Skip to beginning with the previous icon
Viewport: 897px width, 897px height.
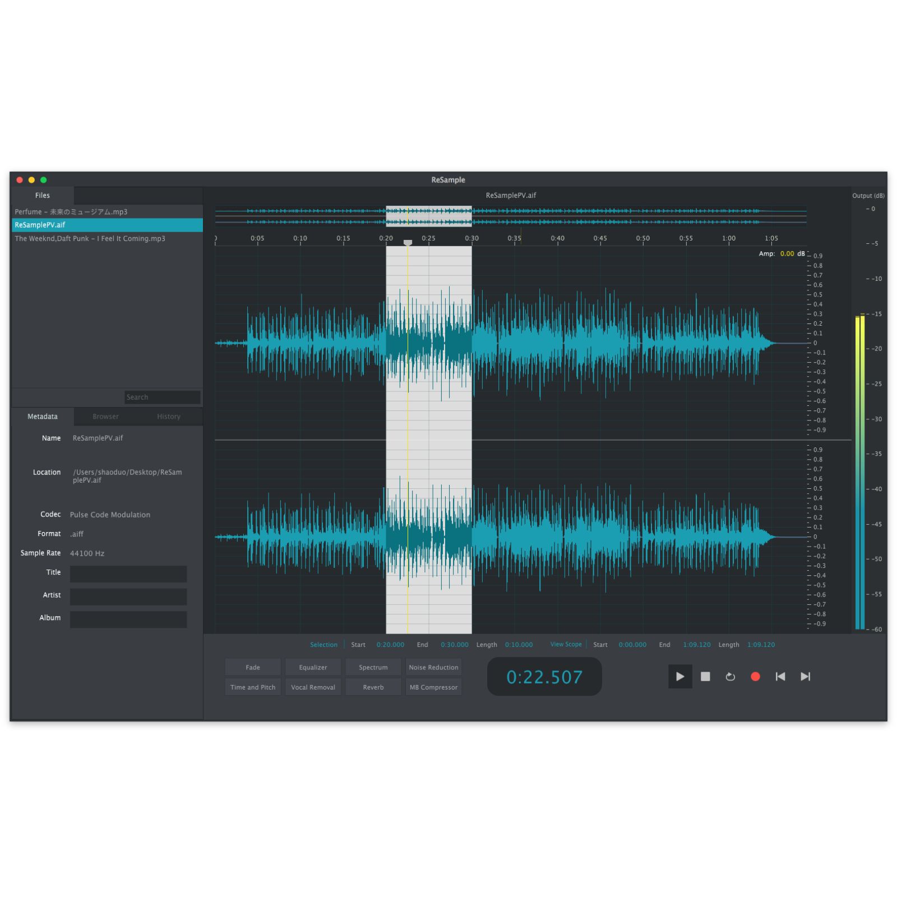780,677
